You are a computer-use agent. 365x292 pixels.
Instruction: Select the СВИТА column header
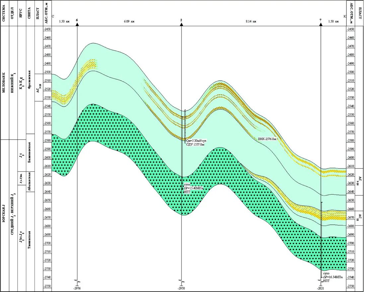(x=30, y=14)
